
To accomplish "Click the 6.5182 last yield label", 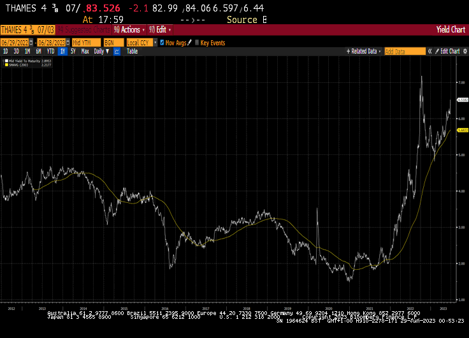I will (x=463, y=100).
